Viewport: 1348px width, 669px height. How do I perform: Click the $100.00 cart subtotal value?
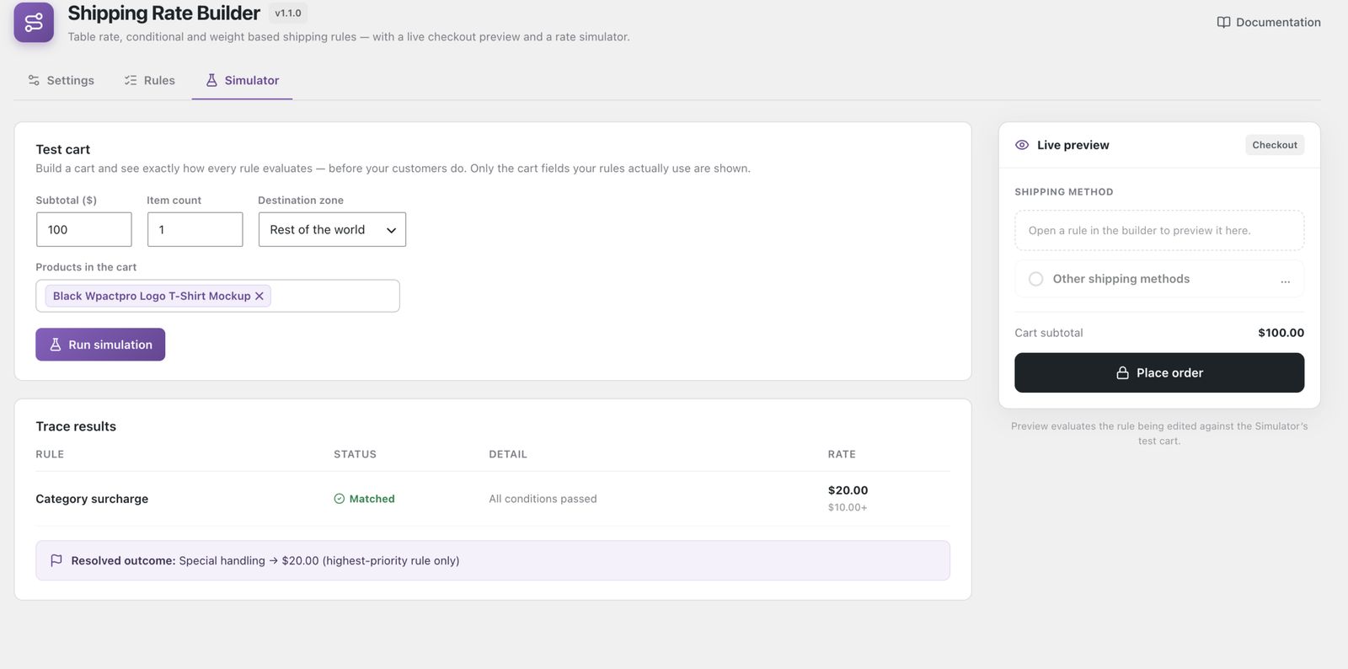tap(1281, 333)
